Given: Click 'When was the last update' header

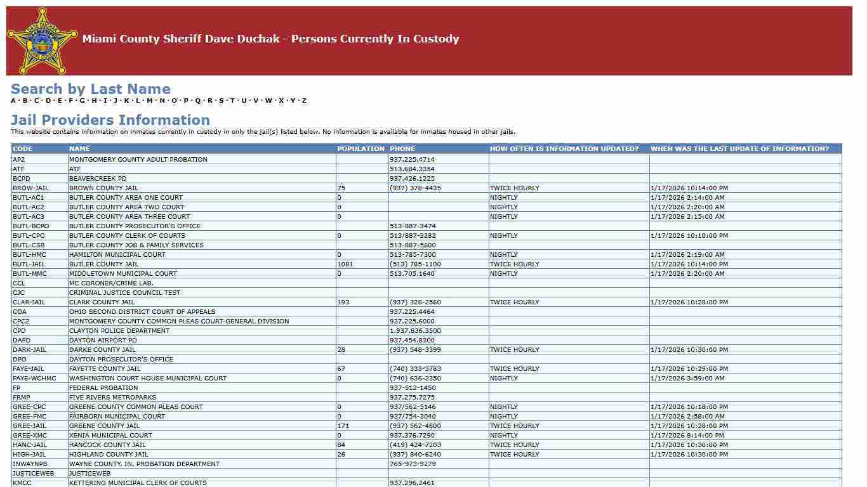Looking at the screenshot, I should pyautogui.click(x=739, y=149).
